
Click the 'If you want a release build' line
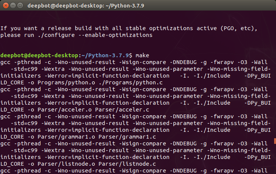pos(129,28)
